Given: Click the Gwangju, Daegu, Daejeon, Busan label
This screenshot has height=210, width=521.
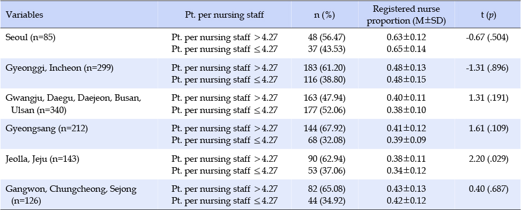Looking at the screenshot, I should tap(73, 98).
